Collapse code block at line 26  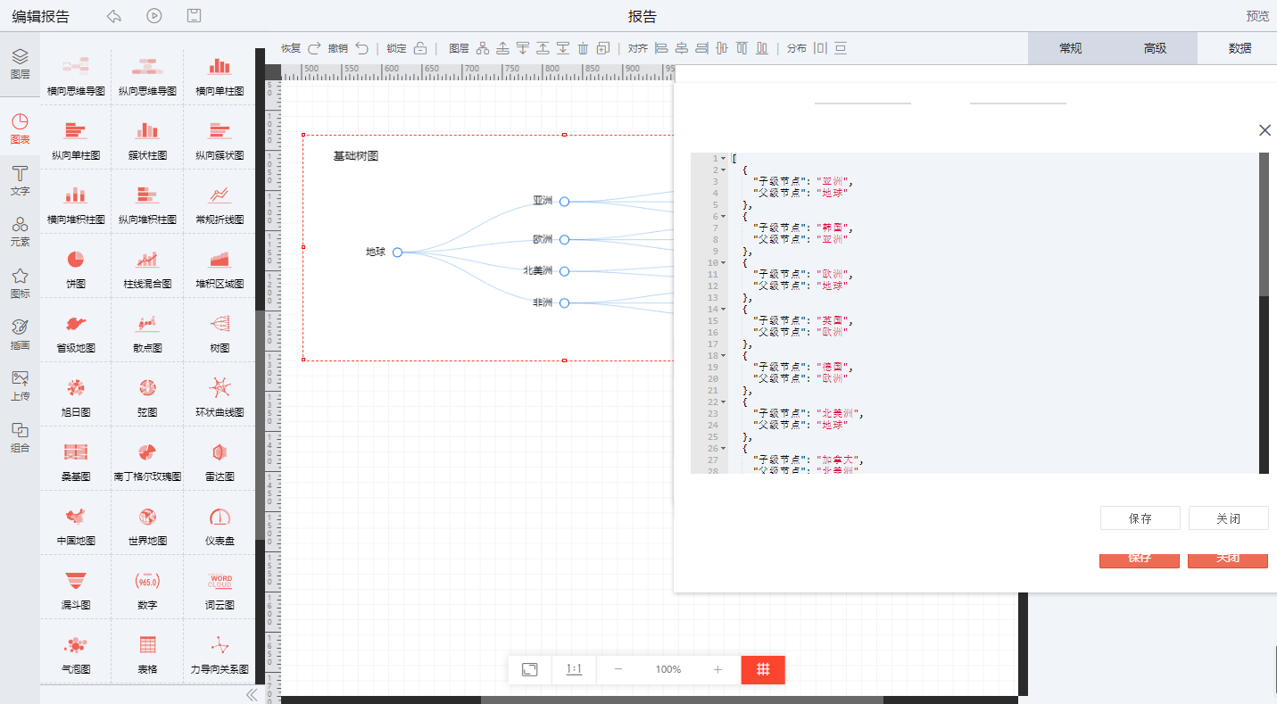click(723, 448)
